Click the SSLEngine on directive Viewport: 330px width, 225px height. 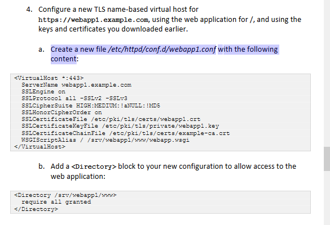(x=43, y=92)
